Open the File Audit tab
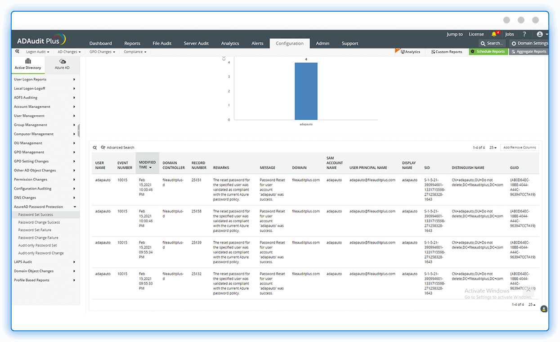Image resolution: width=560 pixels, height=342 pixels. [162, 43]
